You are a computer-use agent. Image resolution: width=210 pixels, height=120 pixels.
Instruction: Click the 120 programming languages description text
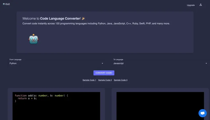[96, 24]
